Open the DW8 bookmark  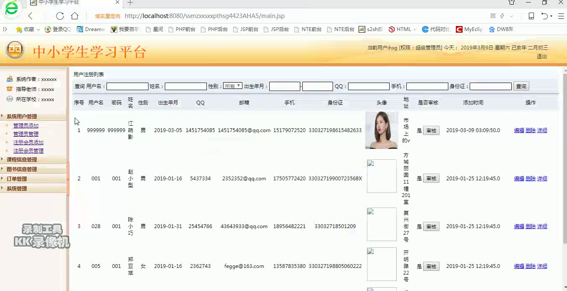tap(501, 29)
